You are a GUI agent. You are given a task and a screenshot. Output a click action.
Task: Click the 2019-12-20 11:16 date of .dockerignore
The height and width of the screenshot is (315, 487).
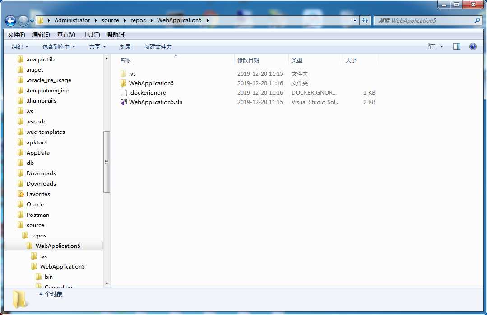(260, 93)
